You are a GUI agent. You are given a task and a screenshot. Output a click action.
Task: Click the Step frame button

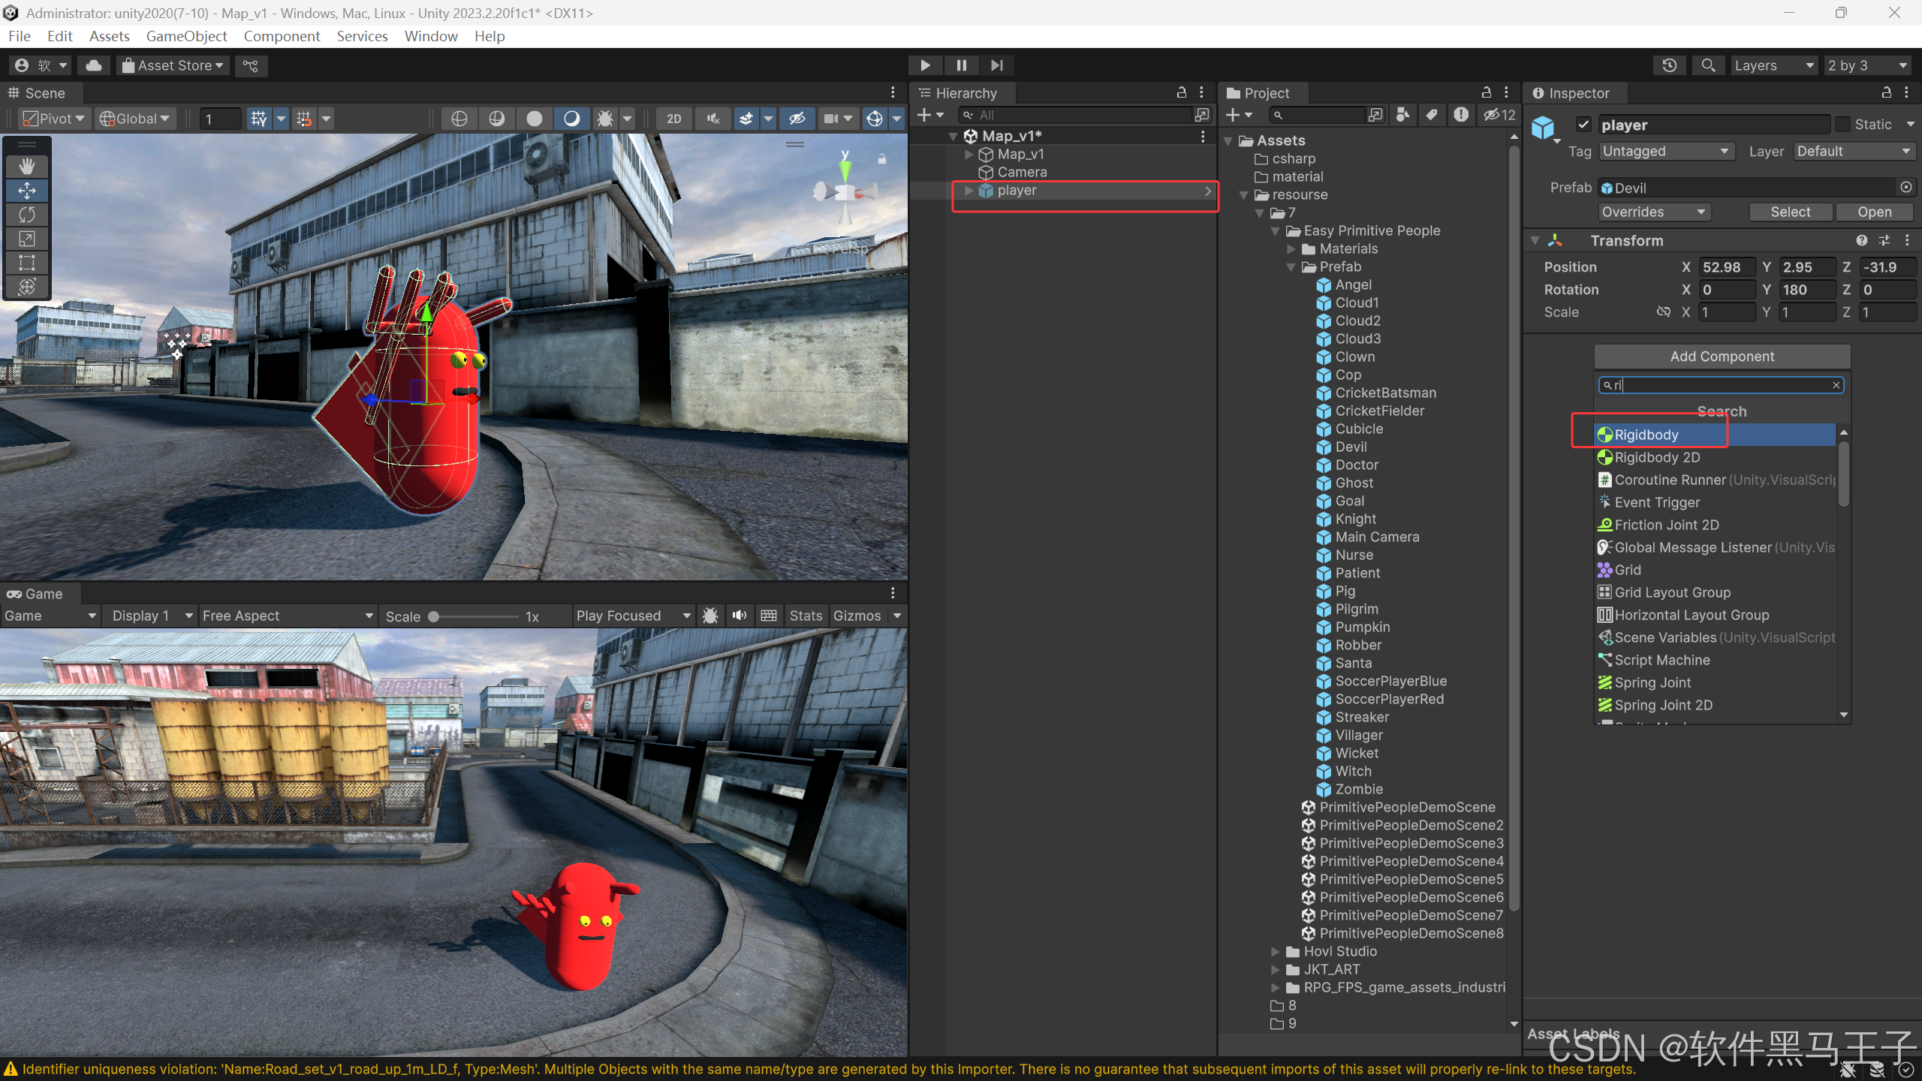pyautogui.click(x=996, y=65)
